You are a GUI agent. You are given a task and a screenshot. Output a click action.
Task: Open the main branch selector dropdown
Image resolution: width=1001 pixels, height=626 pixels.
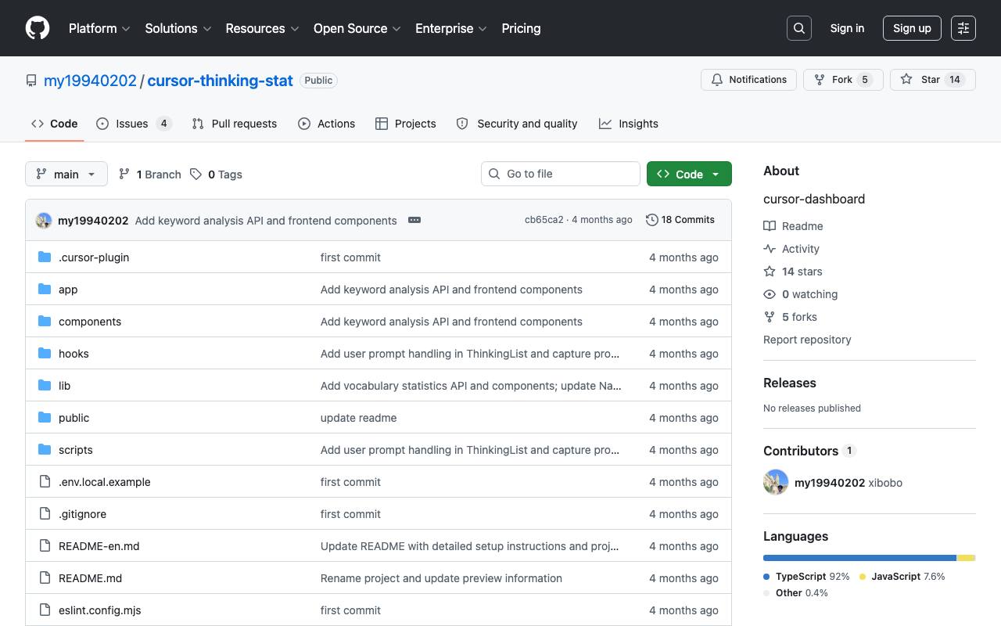tap(66, 174)
